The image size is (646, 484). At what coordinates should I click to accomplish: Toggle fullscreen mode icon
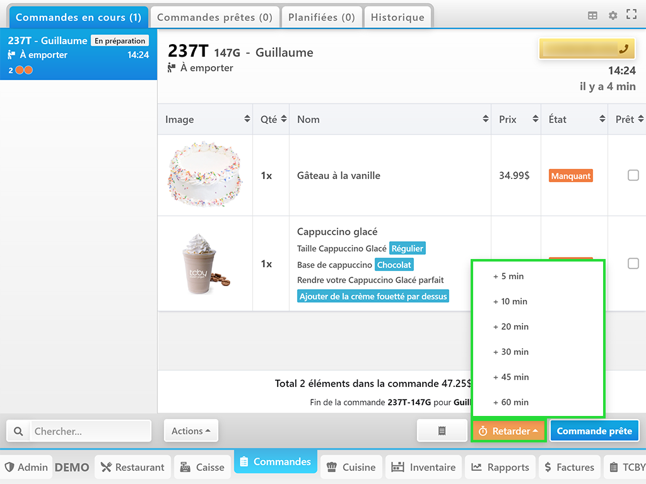(x=631, y=15)
